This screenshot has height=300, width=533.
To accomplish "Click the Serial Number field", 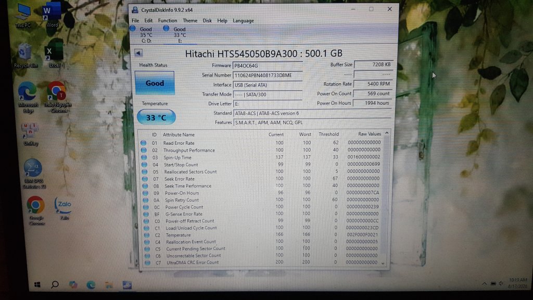I will 267,75.
